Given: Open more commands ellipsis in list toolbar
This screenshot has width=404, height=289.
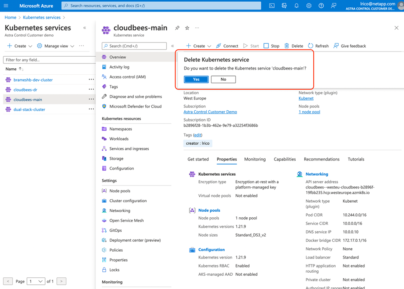Looking at the screenshot, I should (x=81, y=46).
